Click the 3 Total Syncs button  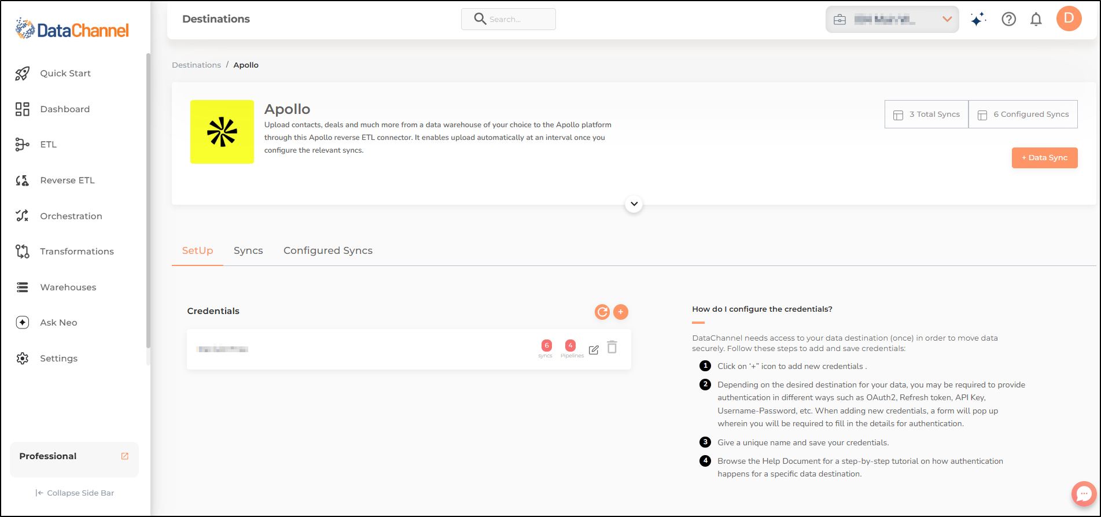pyautogui.click(x=927, y=115)
